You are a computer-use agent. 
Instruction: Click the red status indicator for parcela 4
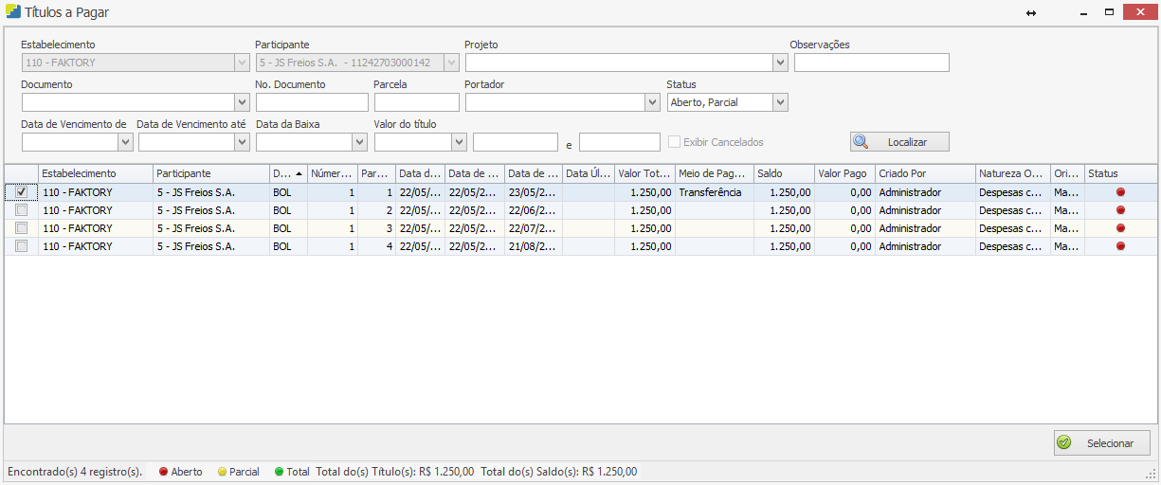pos(1120,246)
